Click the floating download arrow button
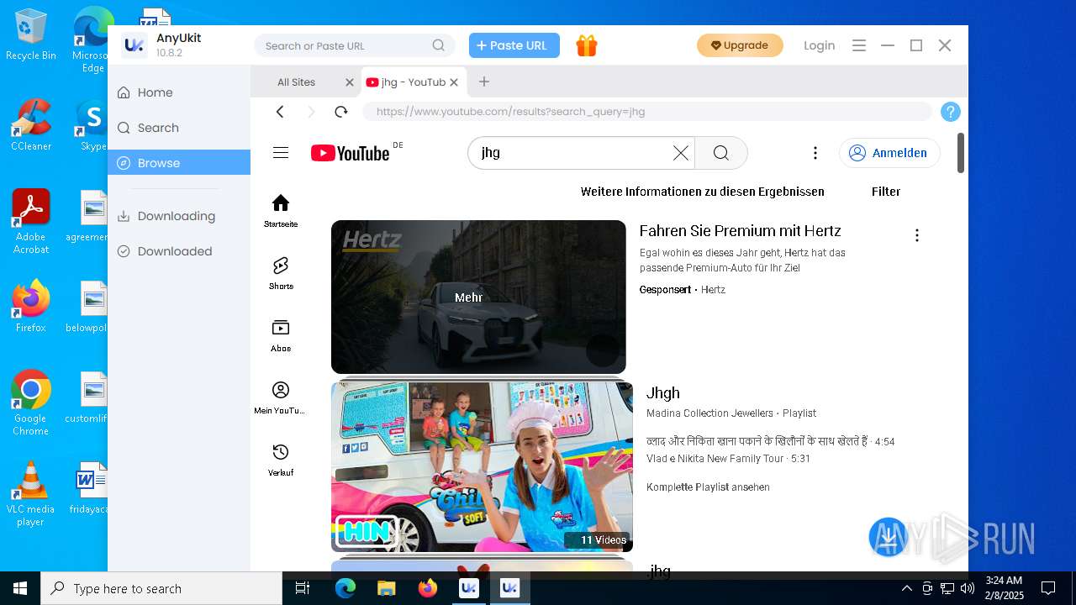 pyautogui.click(x=888, y=537)
